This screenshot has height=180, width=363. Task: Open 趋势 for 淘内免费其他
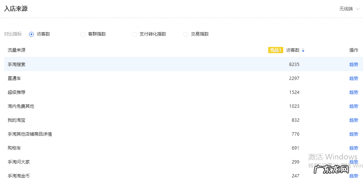(x=353, y=106)
